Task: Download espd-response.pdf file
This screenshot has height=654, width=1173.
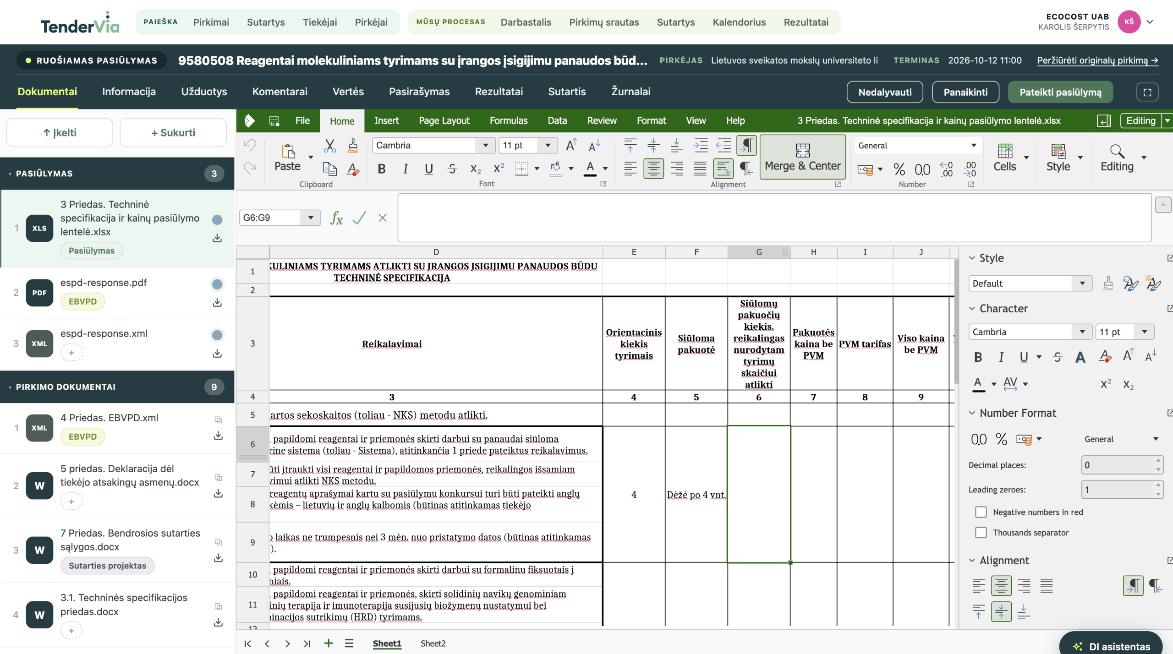Action: coord(217,303)
